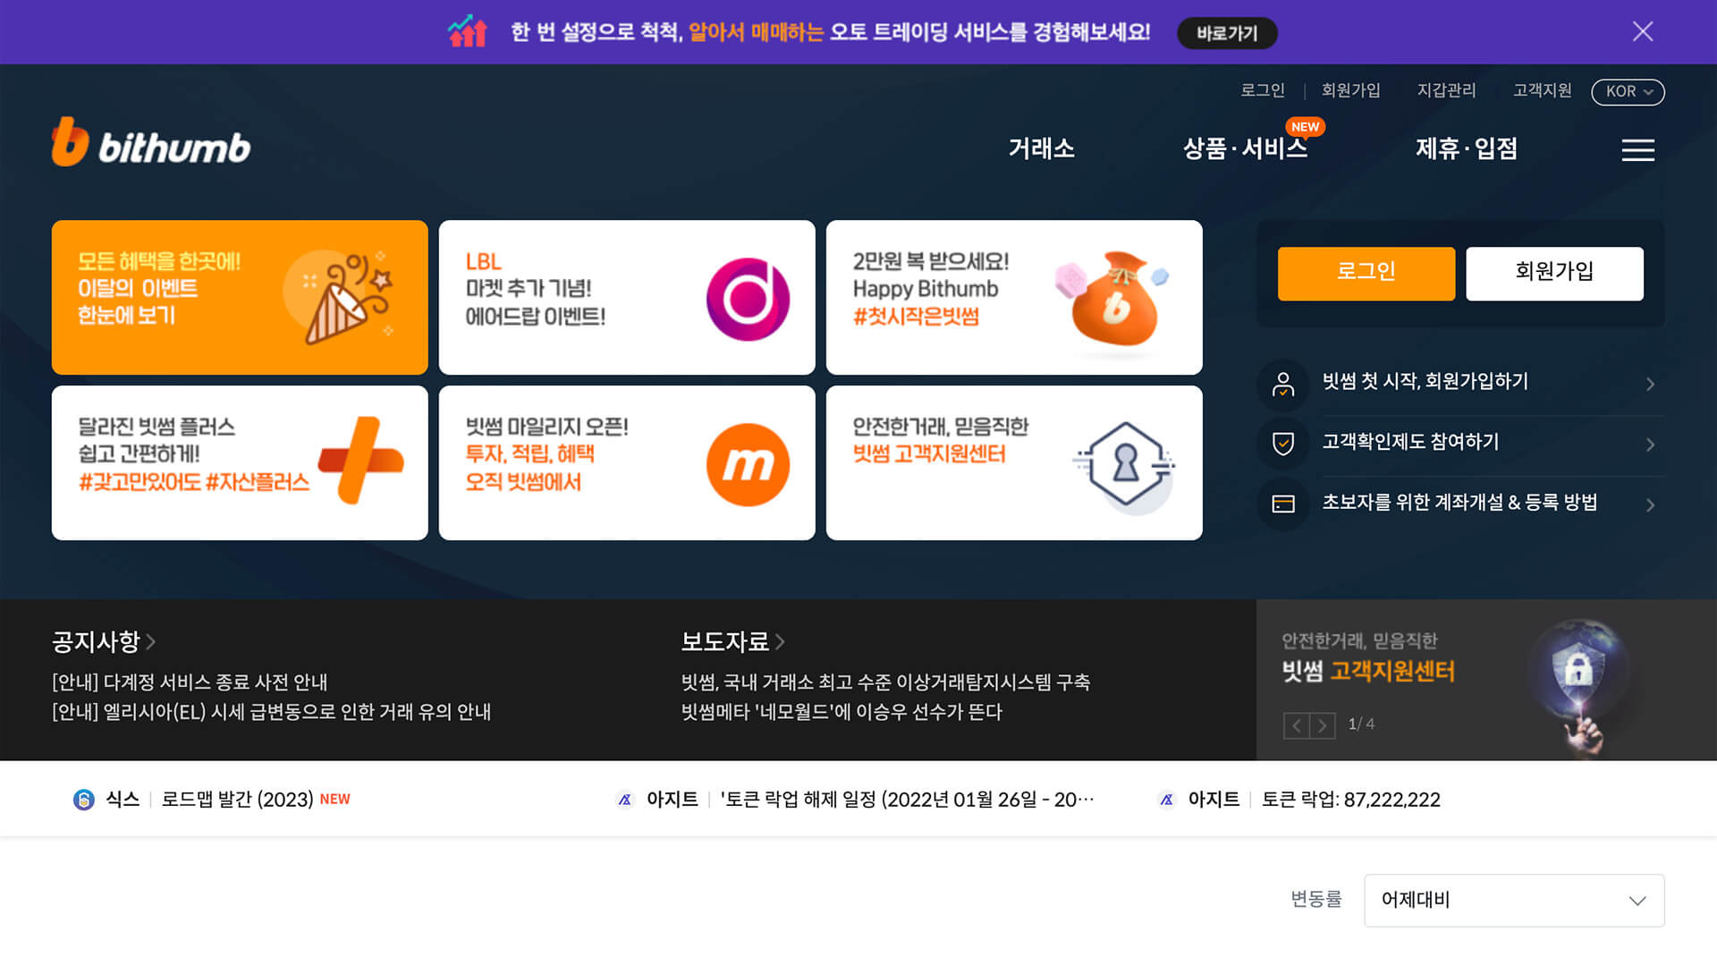Open the KOR language dropdown
Screen dimensions: 1717x966
1628,91
